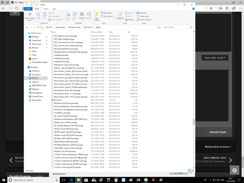Click the Rename ribbon icon
This screenshot has width=244, height=183.
pos(88,16)
